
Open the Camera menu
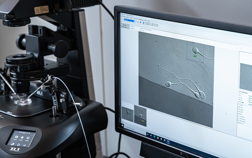pyautogui.click(x=131, y=18)
